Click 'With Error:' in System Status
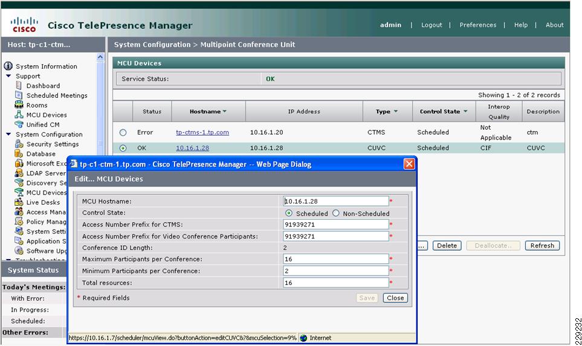This screenshot has width=582, height=346. click(27, 298)
